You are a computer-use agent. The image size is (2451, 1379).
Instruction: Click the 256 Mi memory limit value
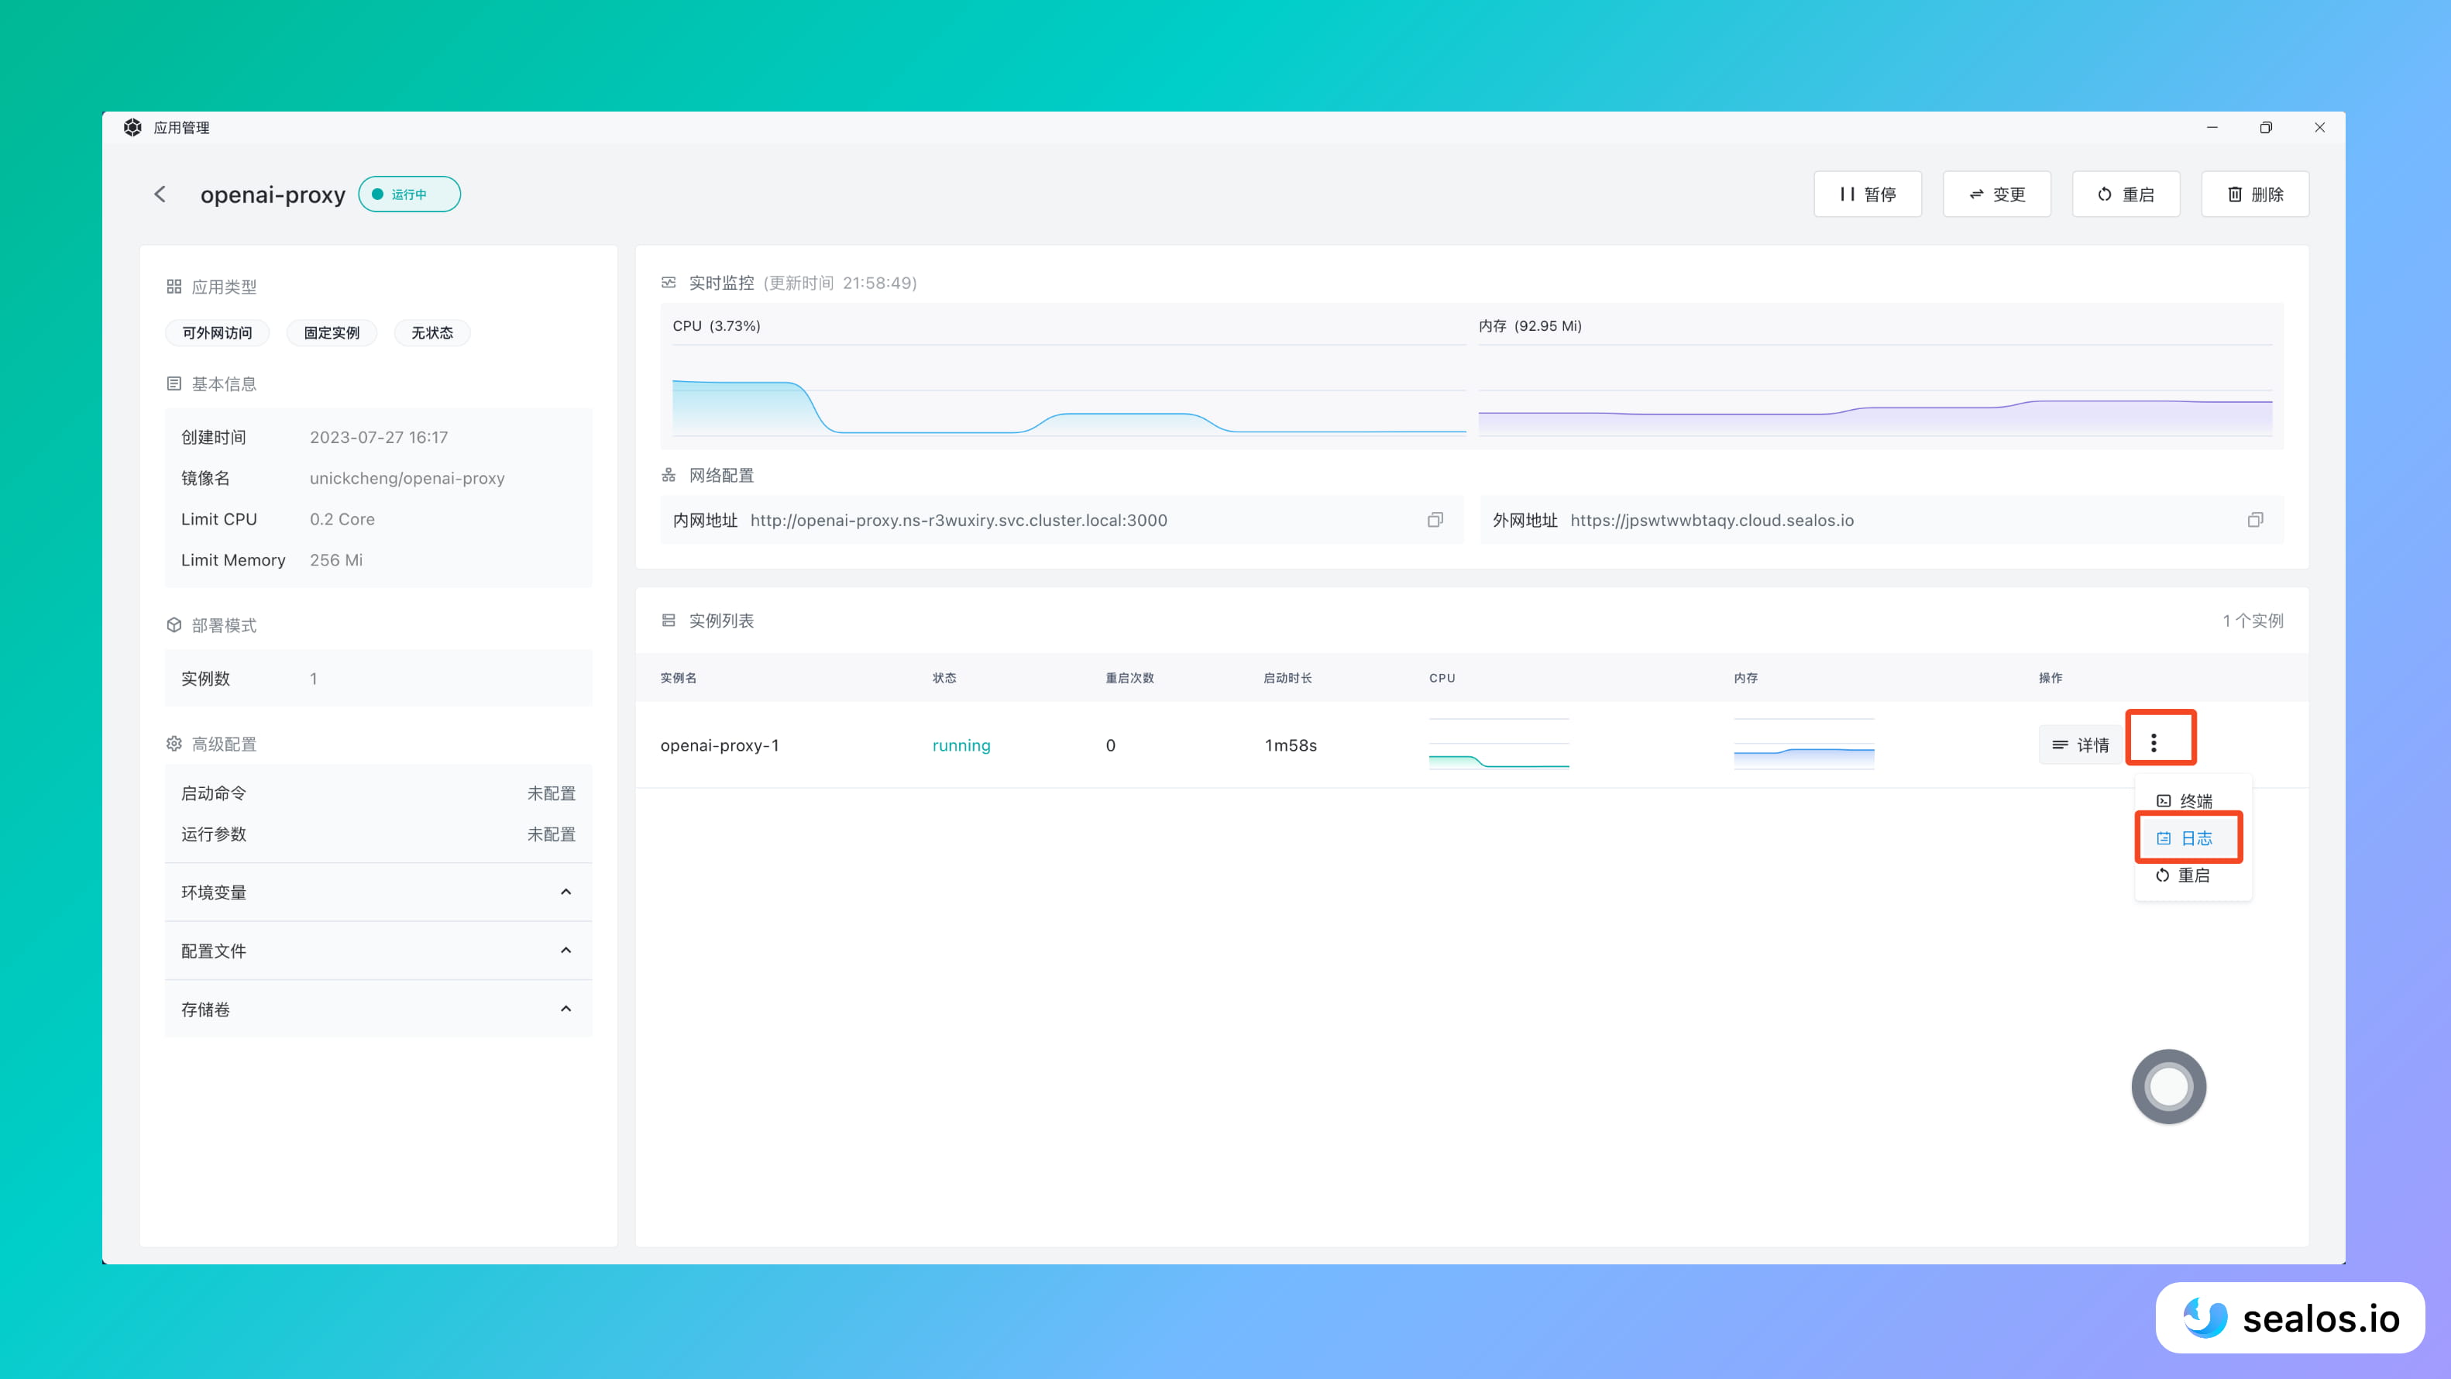336,559
